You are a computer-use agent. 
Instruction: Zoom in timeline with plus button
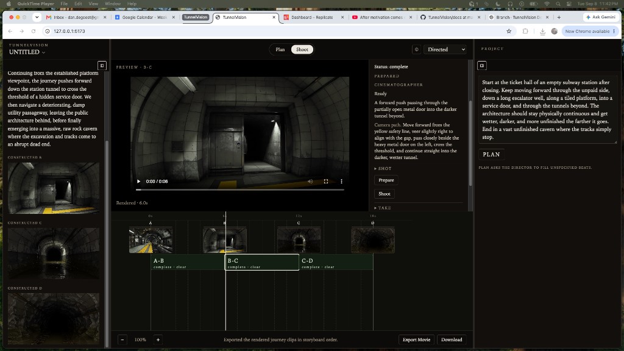coord(158,339)
